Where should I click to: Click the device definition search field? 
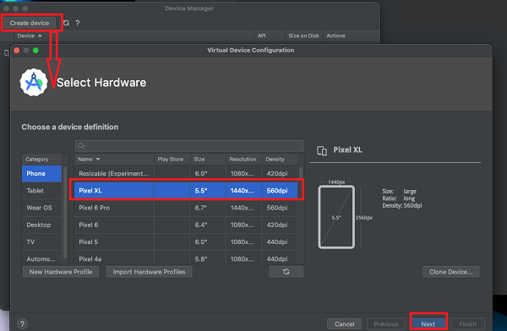(189, 146)
